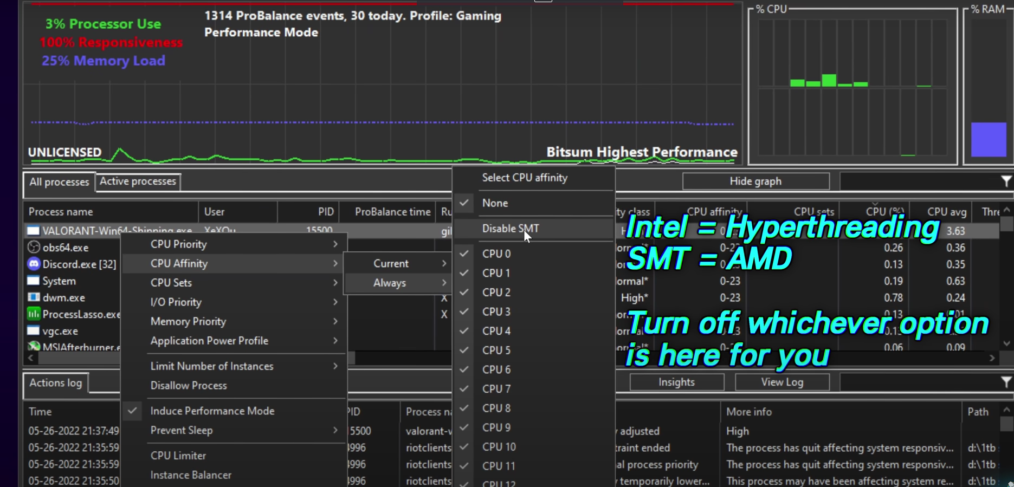Expand Limit Number of Instances submenu
The image size is (1014, 487).
click(x=234, y=366)
